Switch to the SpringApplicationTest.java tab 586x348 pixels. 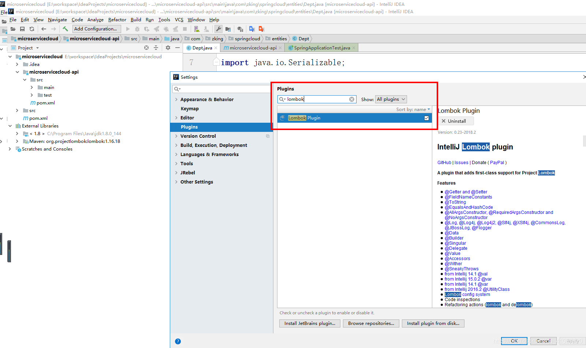coord(322,48)
